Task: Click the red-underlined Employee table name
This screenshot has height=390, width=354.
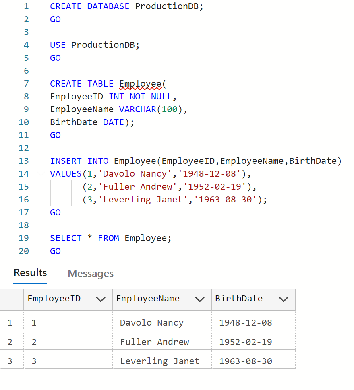Action: click(139, 84)
